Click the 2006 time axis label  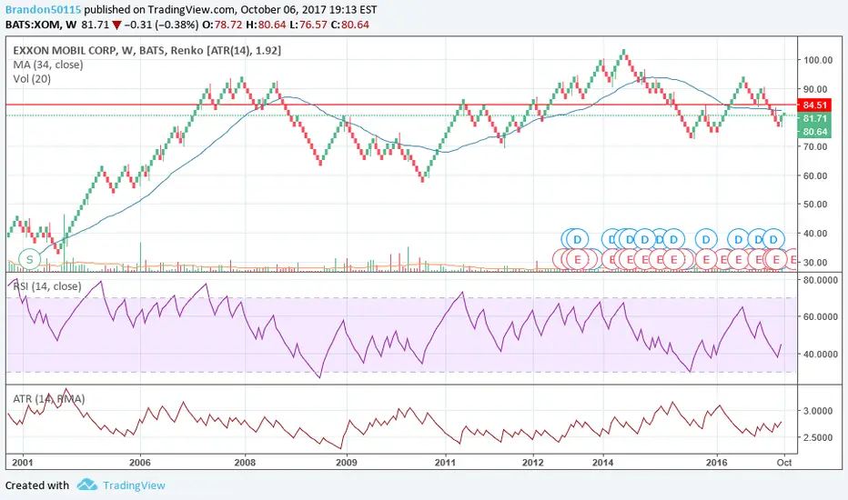pyautogui.click(x=140, y=463)
